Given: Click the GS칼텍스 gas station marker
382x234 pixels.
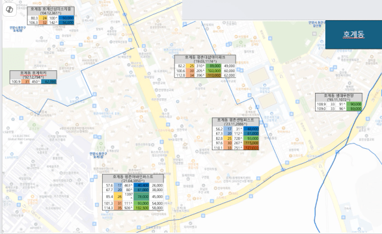Looking at the screenshot, I should pos(131,73).
